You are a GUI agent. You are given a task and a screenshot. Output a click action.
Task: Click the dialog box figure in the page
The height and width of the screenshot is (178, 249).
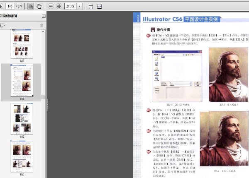click(177, 76)
